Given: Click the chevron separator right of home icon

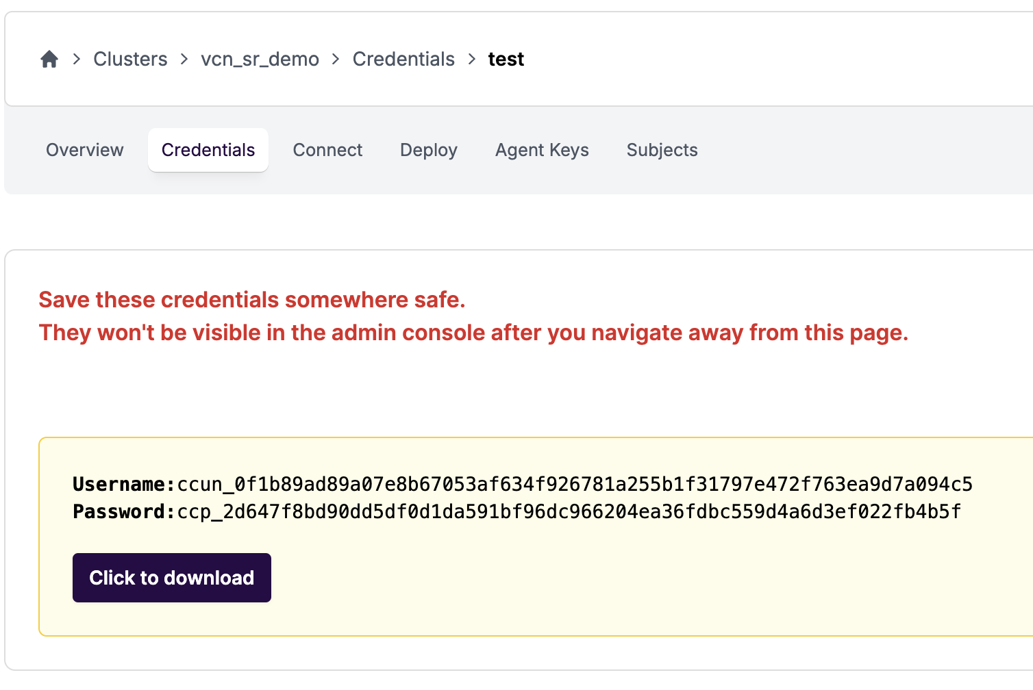Looking at the screenshot, I should 77,60.
